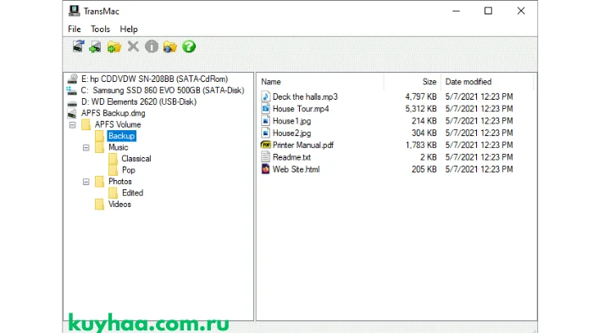This screenshot has width=593, height=333.
Task: Click the create disk image icon with plus
Action: (x=95, y=47)
